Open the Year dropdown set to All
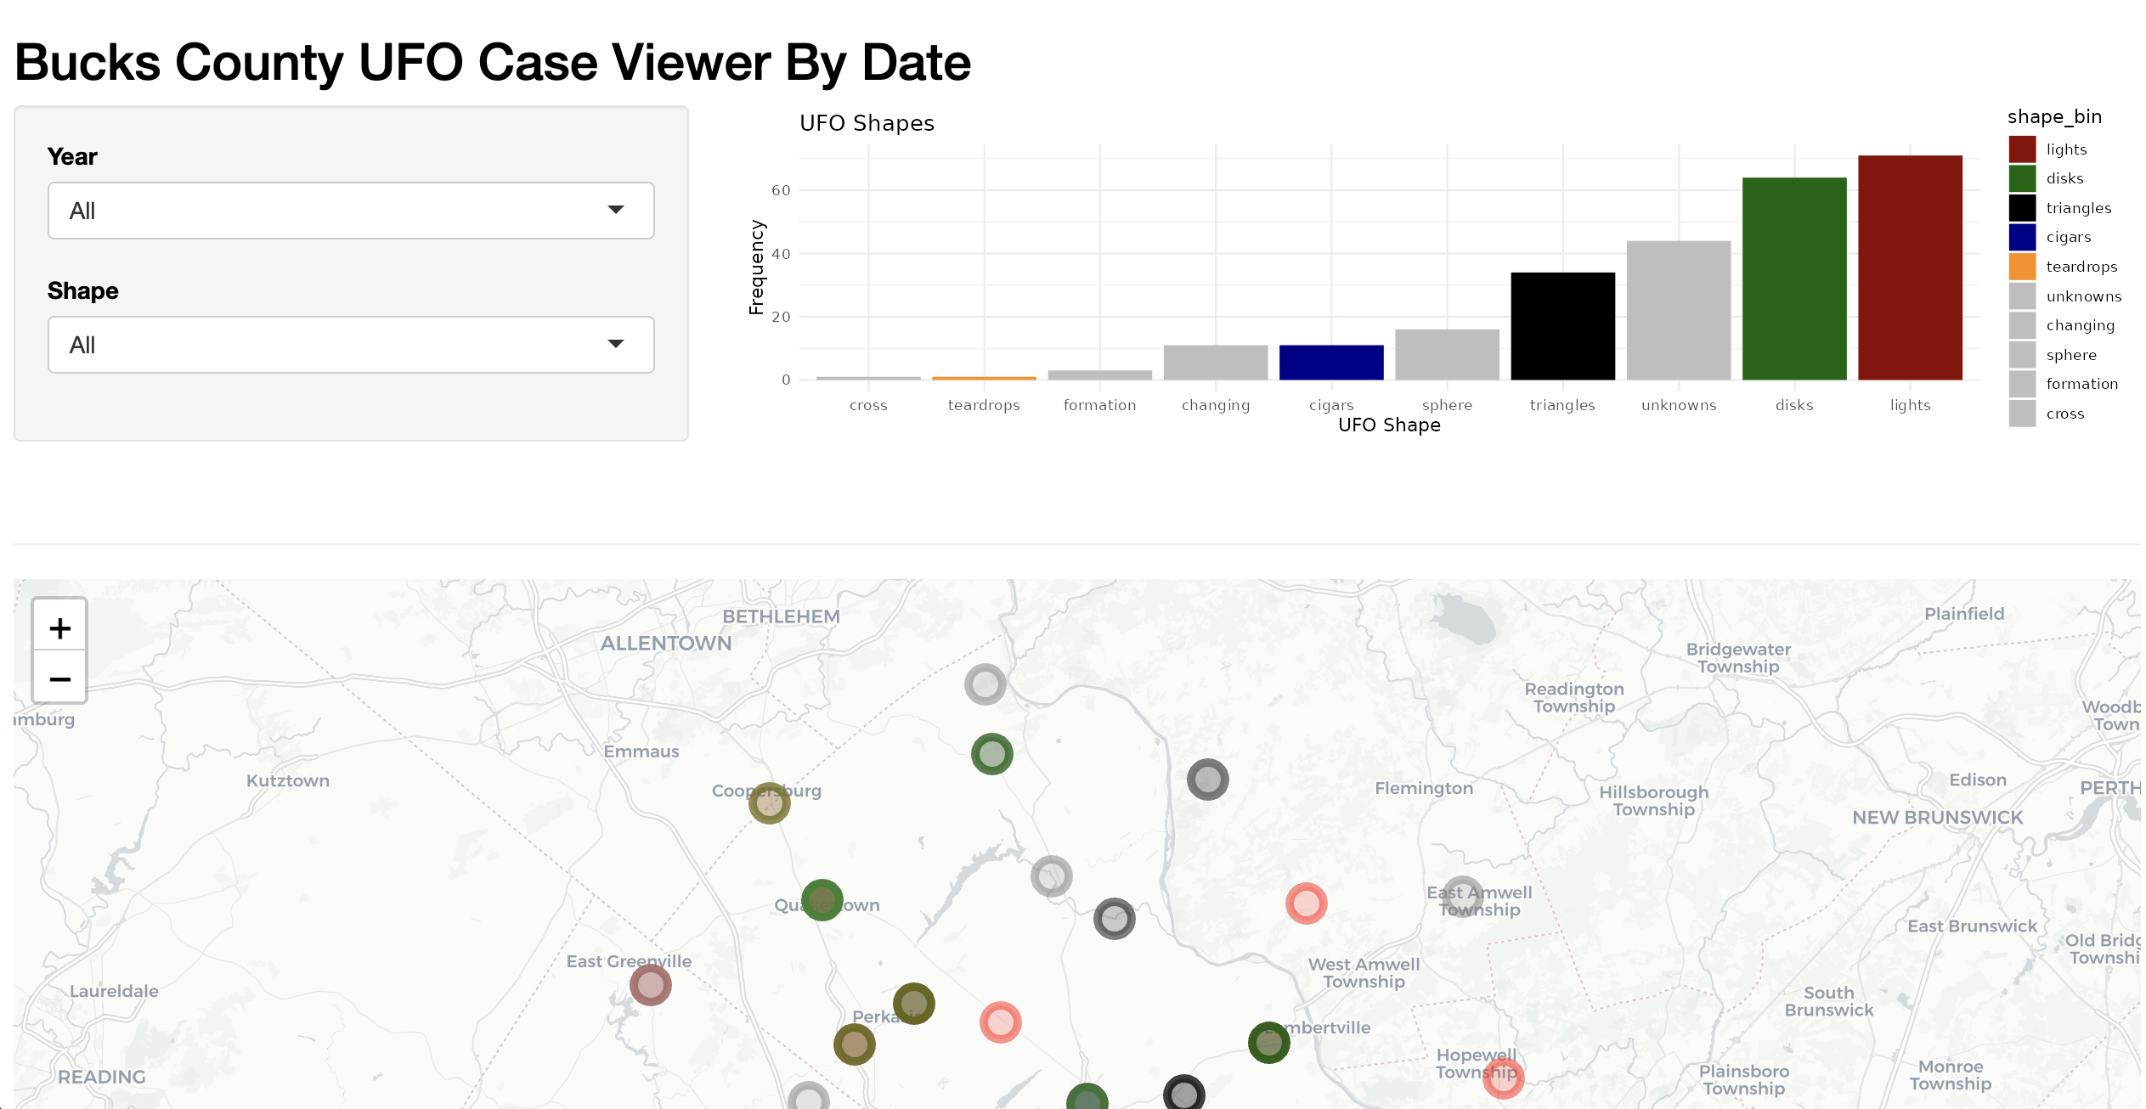Viewport: 2146px width, 1109px height. pos(351,211)
